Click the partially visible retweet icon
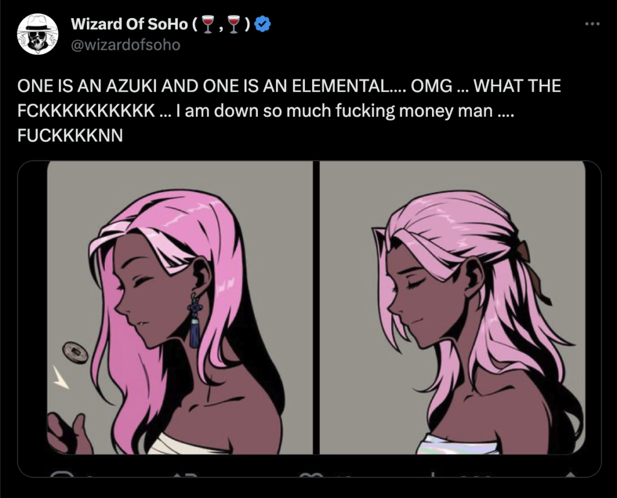This screenshot has width=617, height=498. point(184,475)
